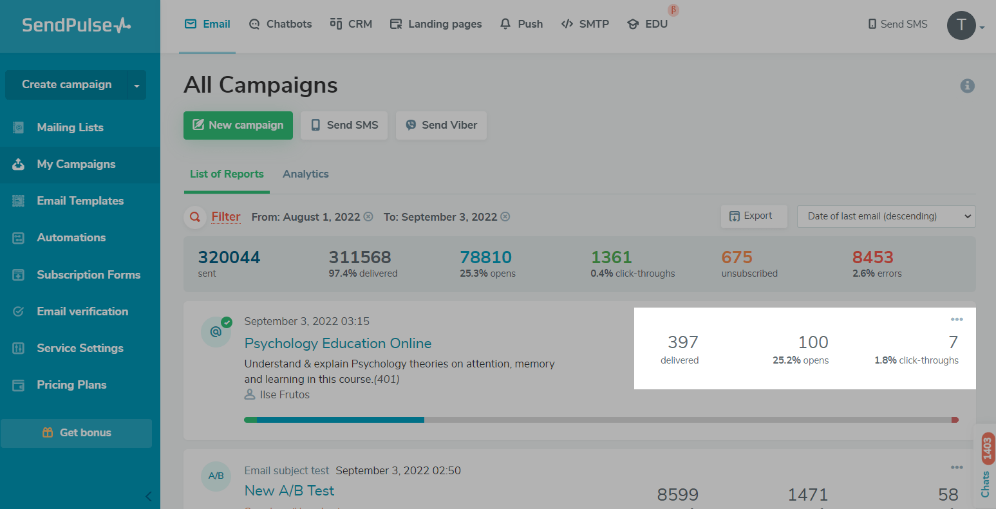Screen dimensions: 996x509
Task: Open the EDU tab
Action: coord(647,24)
